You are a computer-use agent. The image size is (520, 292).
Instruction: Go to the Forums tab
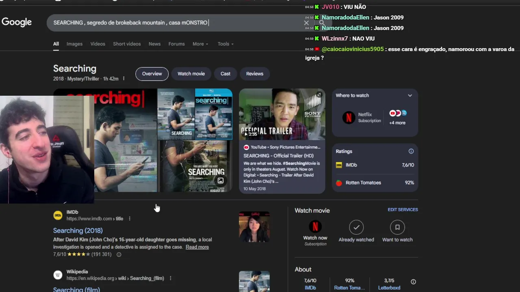[x=176, y=44]
